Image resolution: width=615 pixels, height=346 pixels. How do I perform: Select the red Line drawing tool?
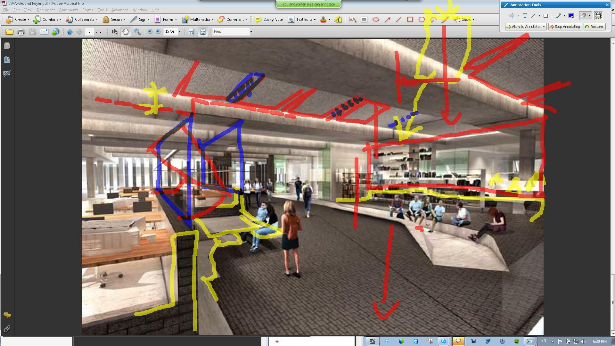click(x=398, y=20)
